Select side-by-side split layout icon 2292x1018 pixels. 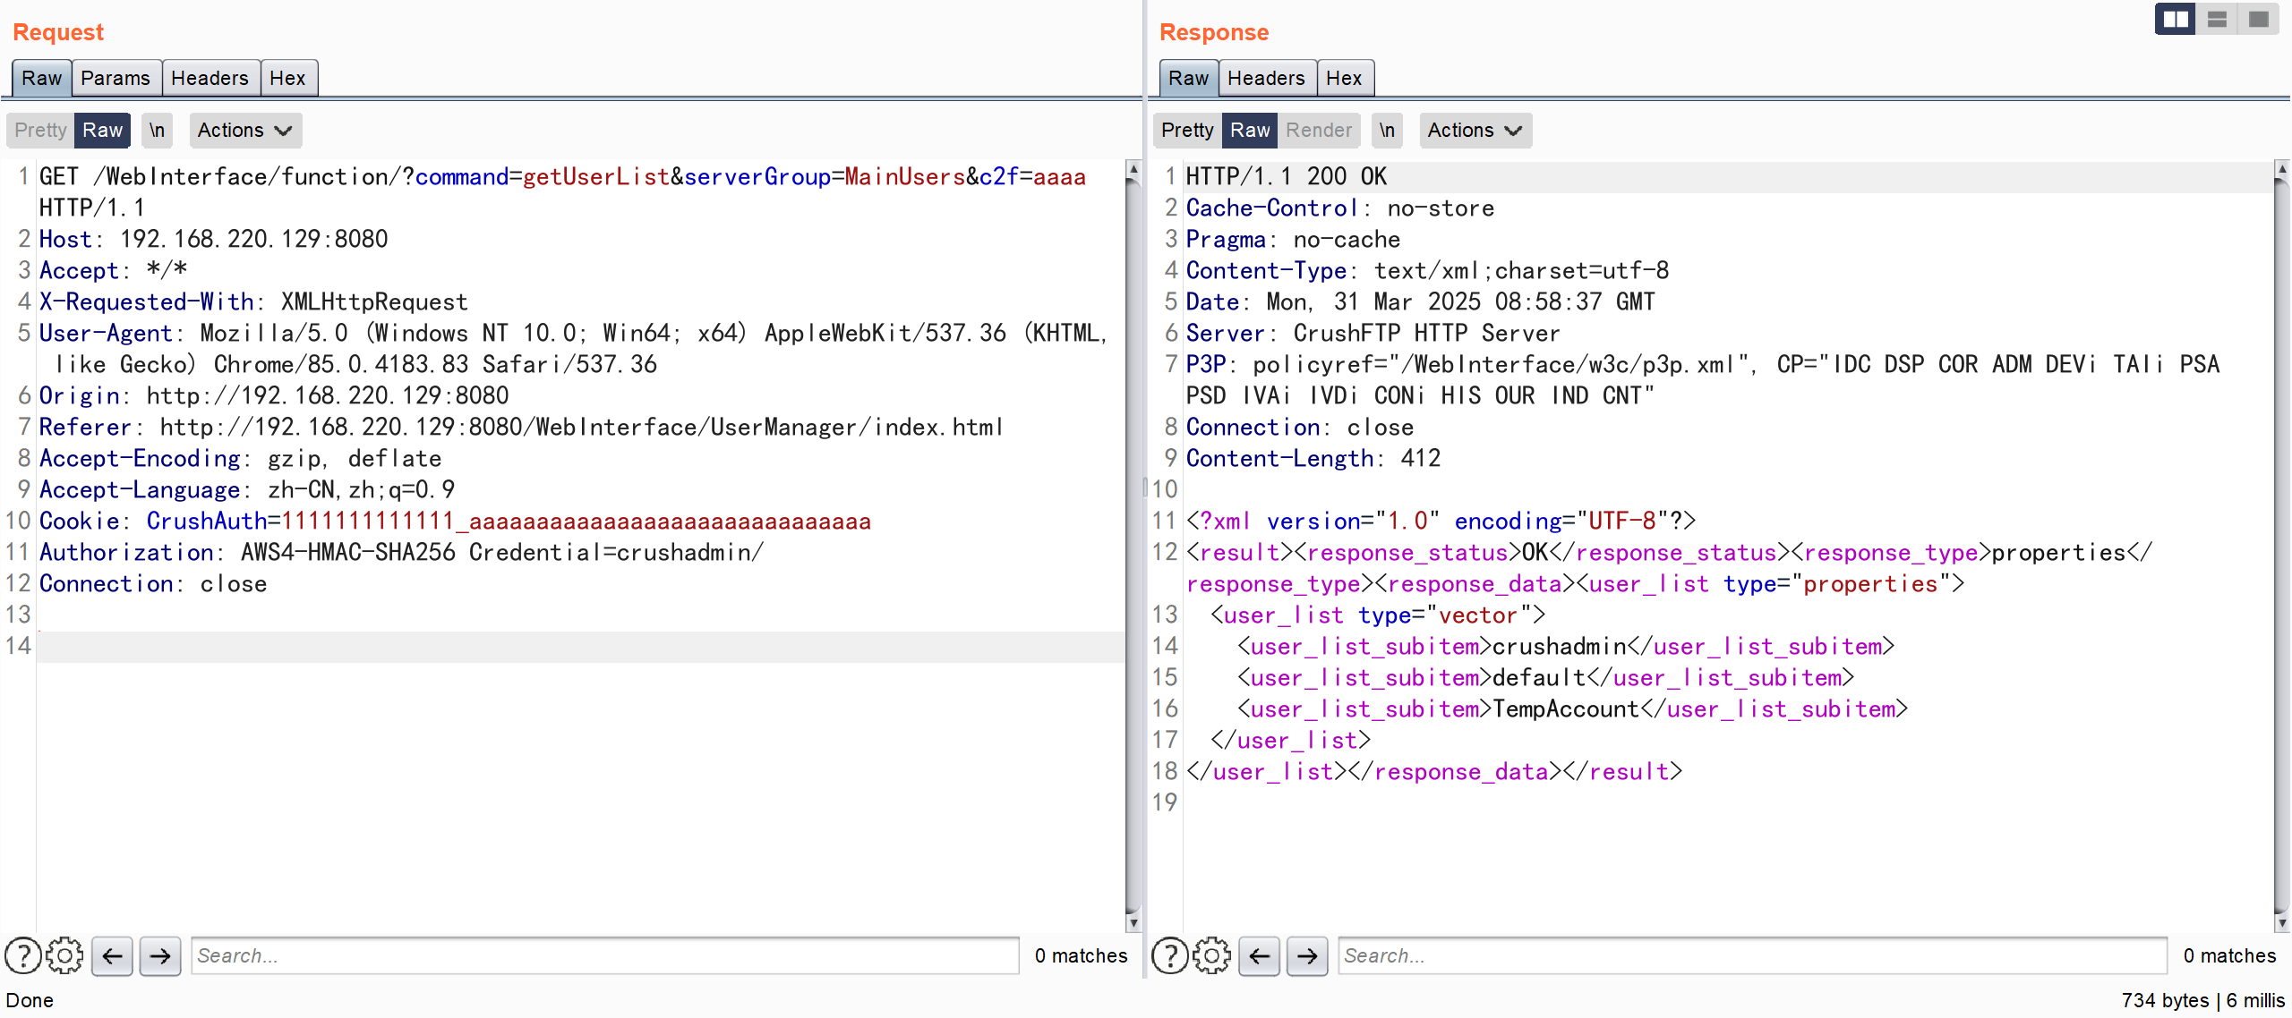(x=2175, y=19)
